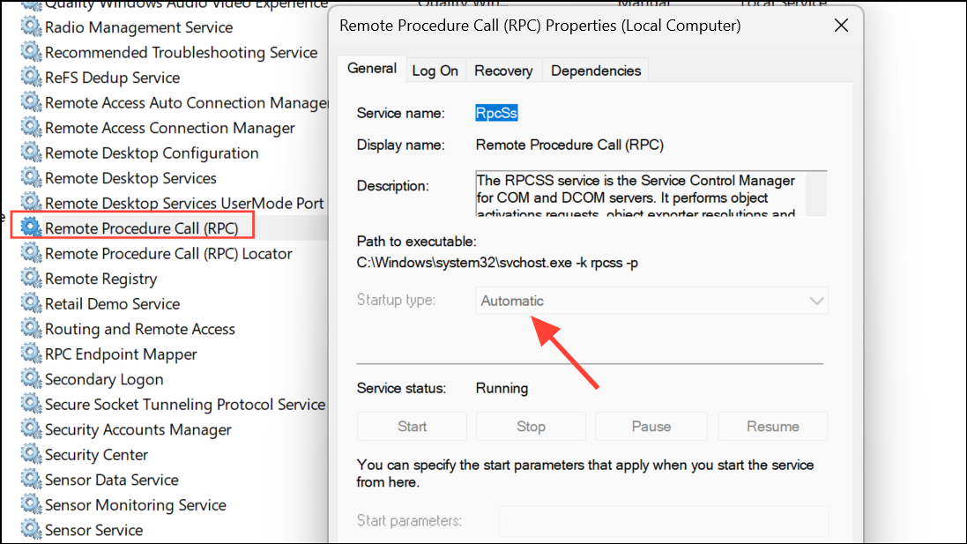The height and width of the screenshot is (544, 967).
Task: Click the Pause service button
Action: click(x=651, y=426)
